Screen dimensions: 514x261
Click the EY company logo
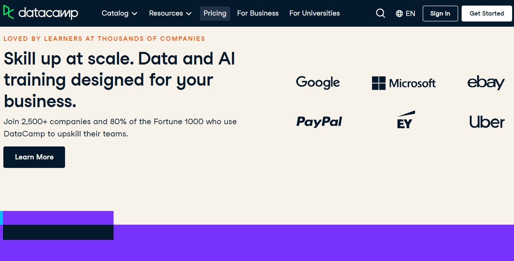pos(405,120)
